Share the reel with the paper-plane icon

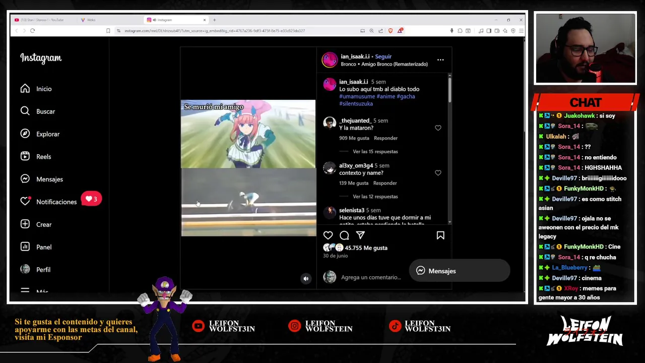[x=360, y=235]
